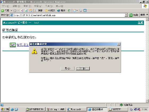Click the 链接 Links toolbar label

click(x=143, y=15)
